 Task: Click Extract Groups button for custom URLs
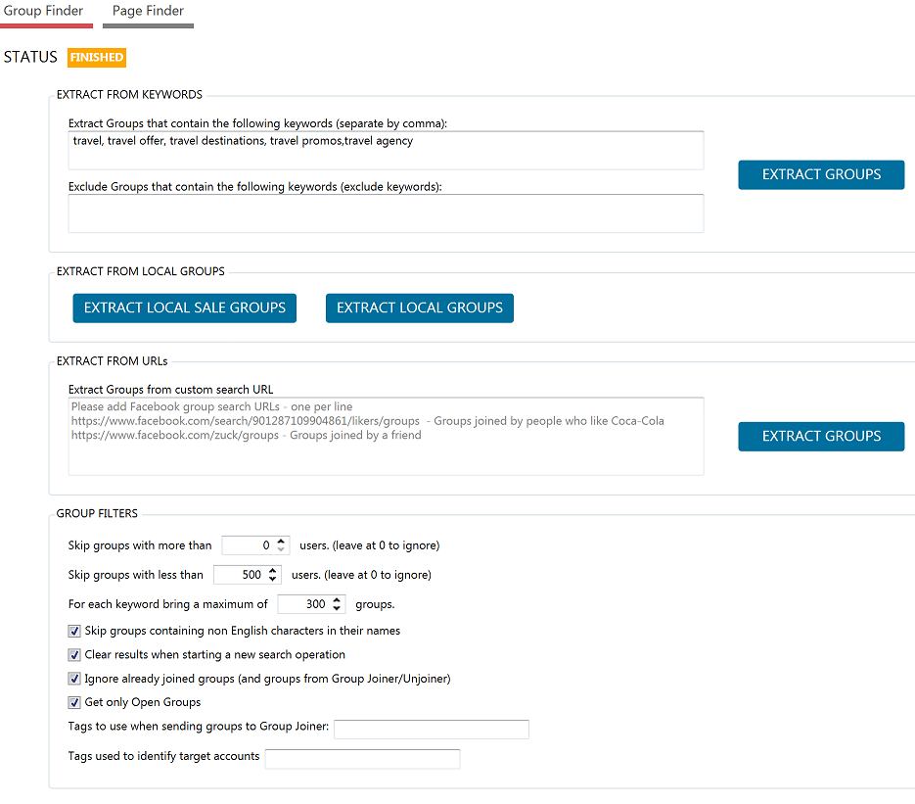point(821,436)
